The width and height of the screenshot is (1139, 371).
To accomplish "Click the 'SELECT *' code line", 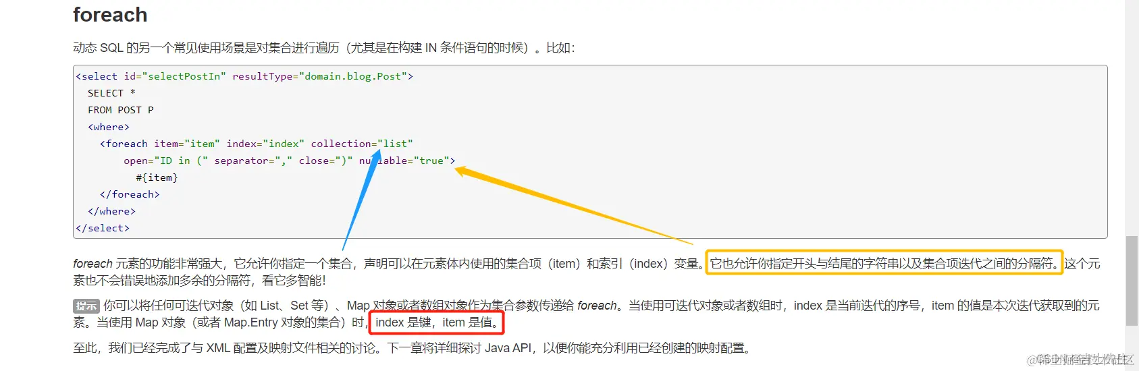I will coord(111,93).
